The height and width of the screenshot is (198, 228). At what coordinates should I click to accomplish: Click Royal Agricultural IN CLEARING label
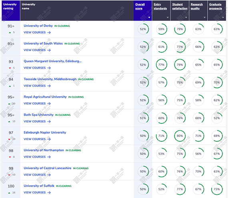pos(76,97)
